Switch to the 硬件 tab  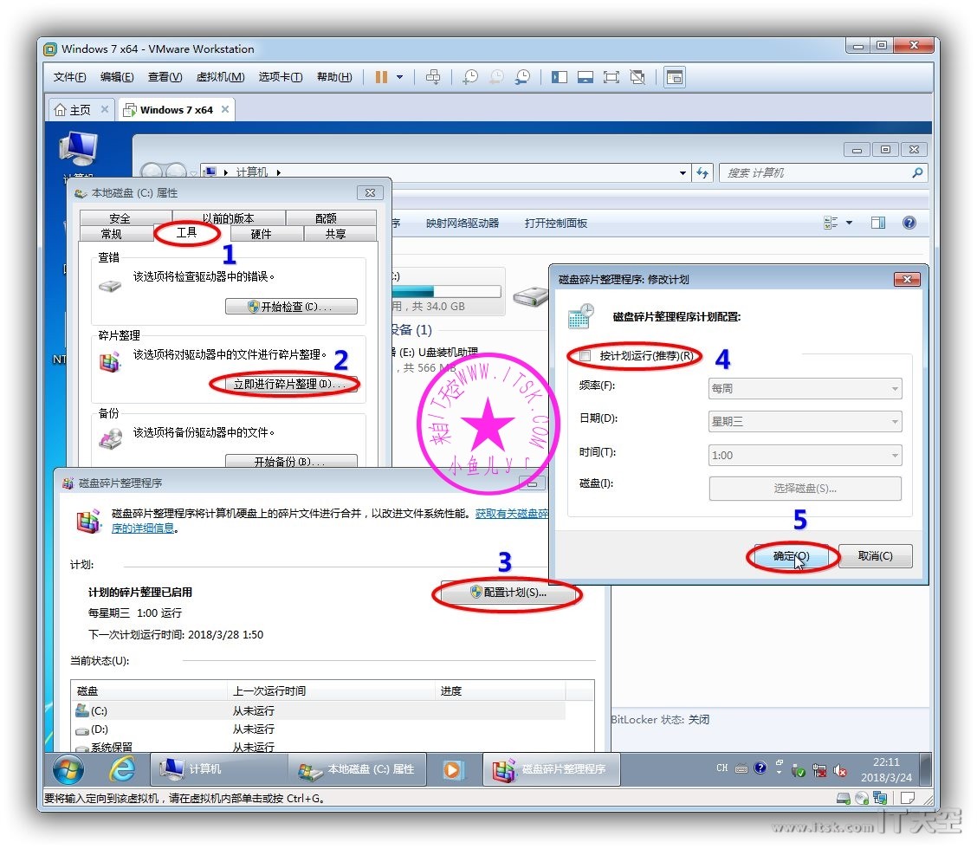261,234
